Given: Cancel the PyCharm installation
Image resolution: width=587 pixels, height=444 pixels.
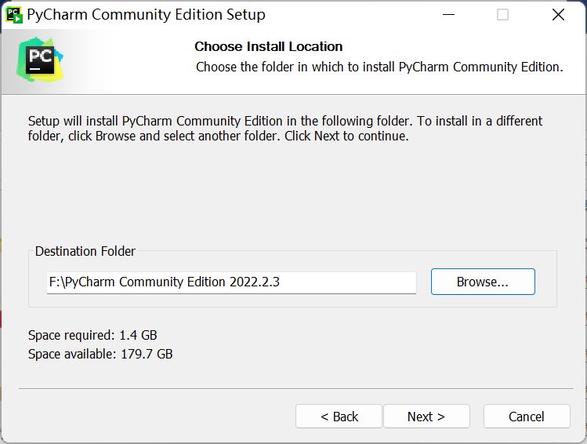Looking at the screenshot, I should click(x=527, y=417).
